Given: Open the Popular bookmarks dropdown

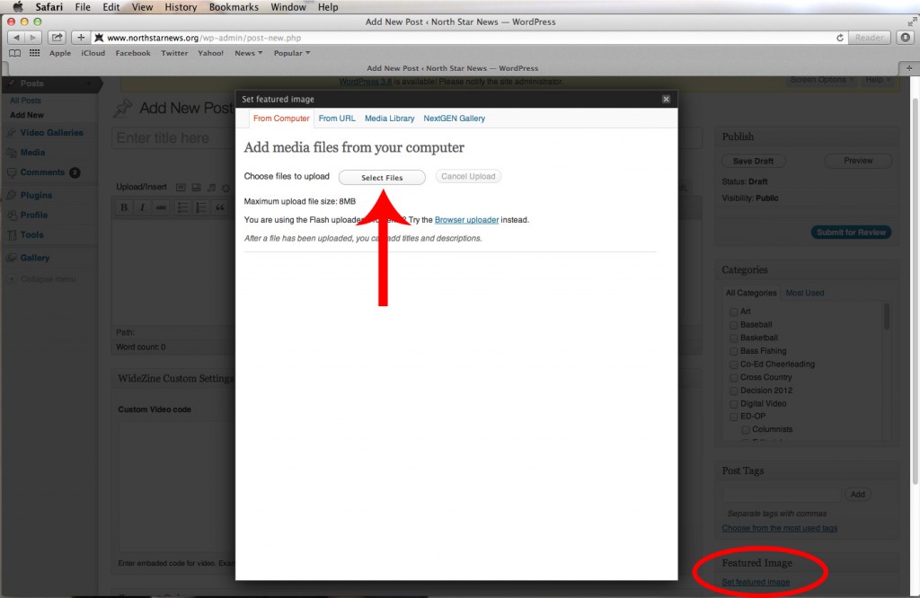Looking at the screenshot, I should coord(292,53).
